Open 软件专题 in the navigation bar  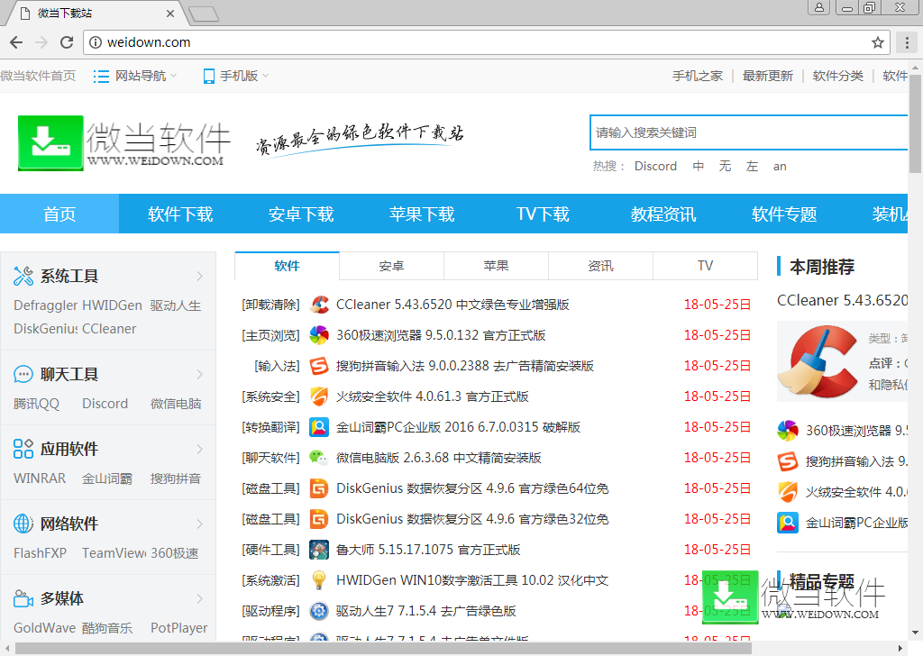[x=784, y=214]
